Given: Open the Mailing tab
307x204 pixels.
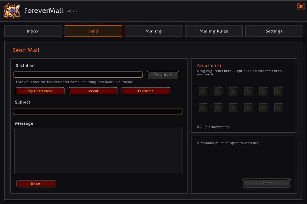Looking at the screenshot, I should tap(154, 31).
